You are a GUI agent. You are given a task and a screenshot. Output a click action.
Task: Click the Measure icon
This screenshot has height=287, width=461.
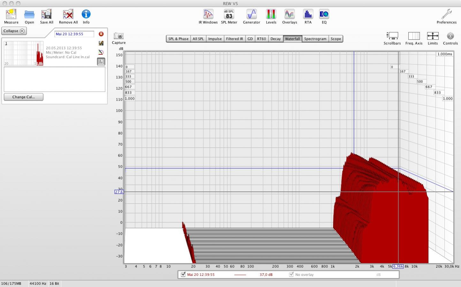11,15
